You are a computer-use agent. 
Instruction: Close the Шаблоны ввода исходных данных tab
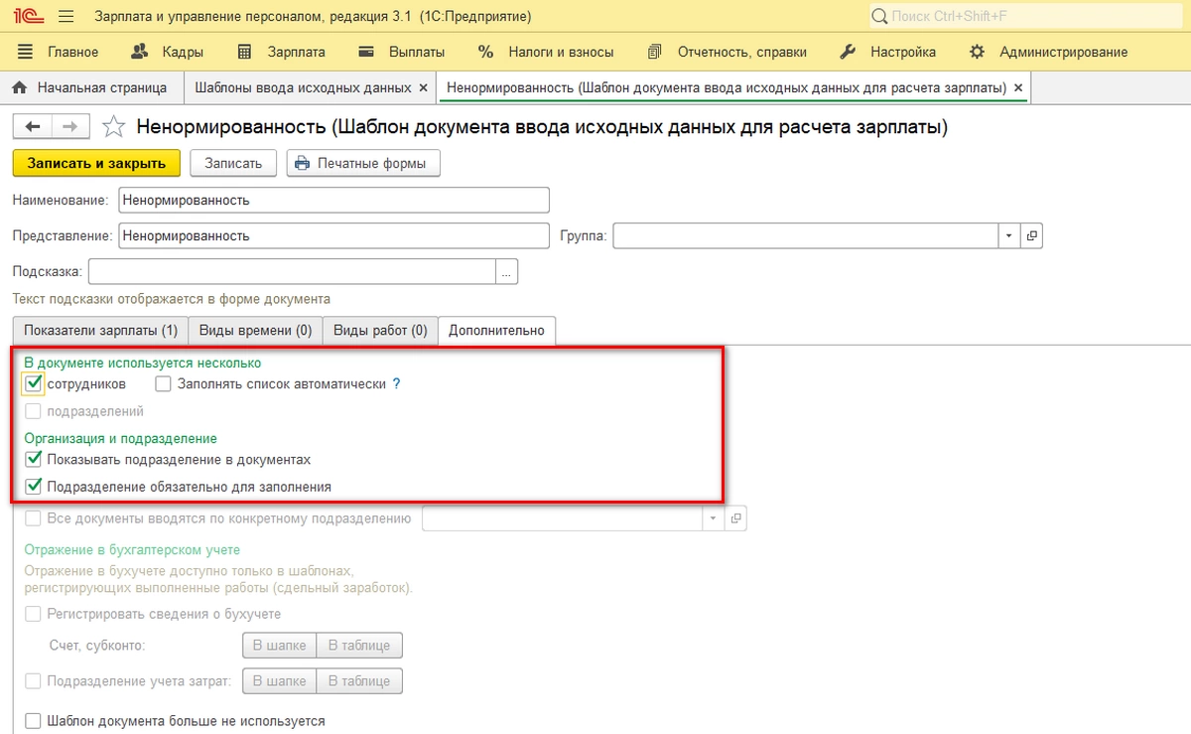424,87
